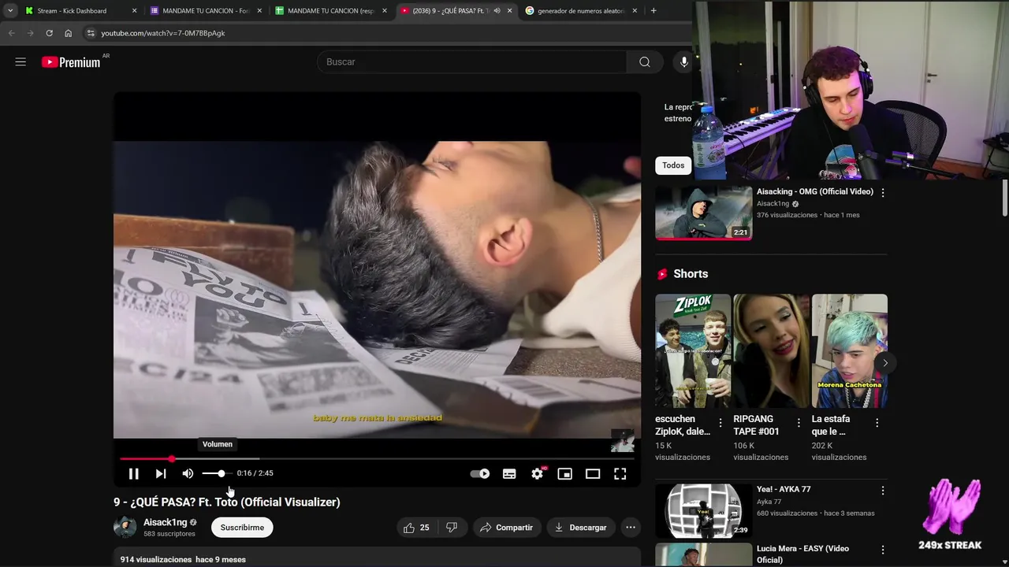
Task: Skip to next video
Action: coord(161,473)
